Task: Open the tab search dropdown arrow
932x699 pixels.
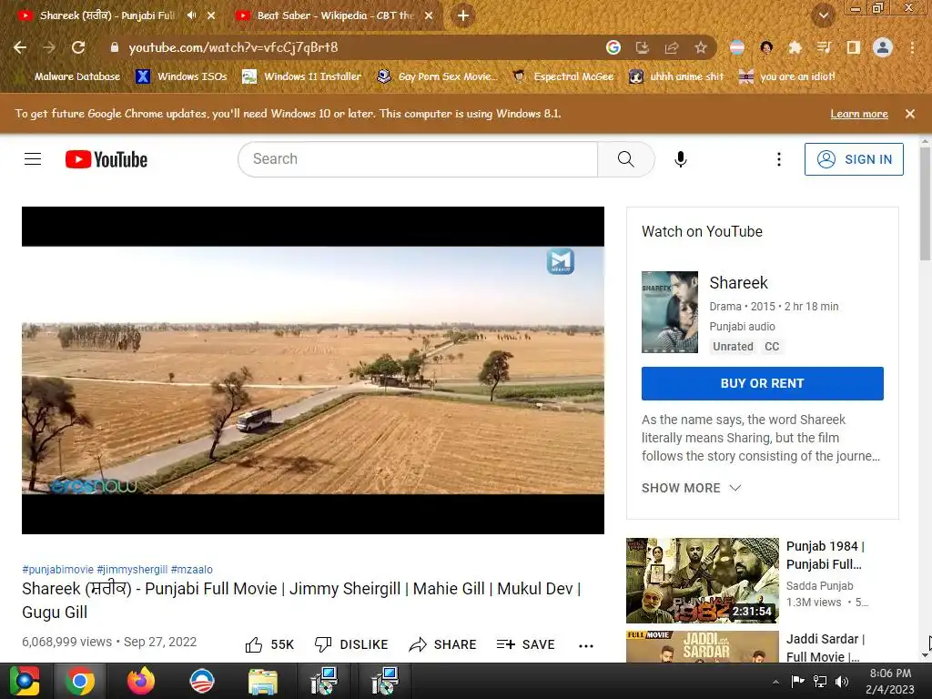Action: (823, 15)
